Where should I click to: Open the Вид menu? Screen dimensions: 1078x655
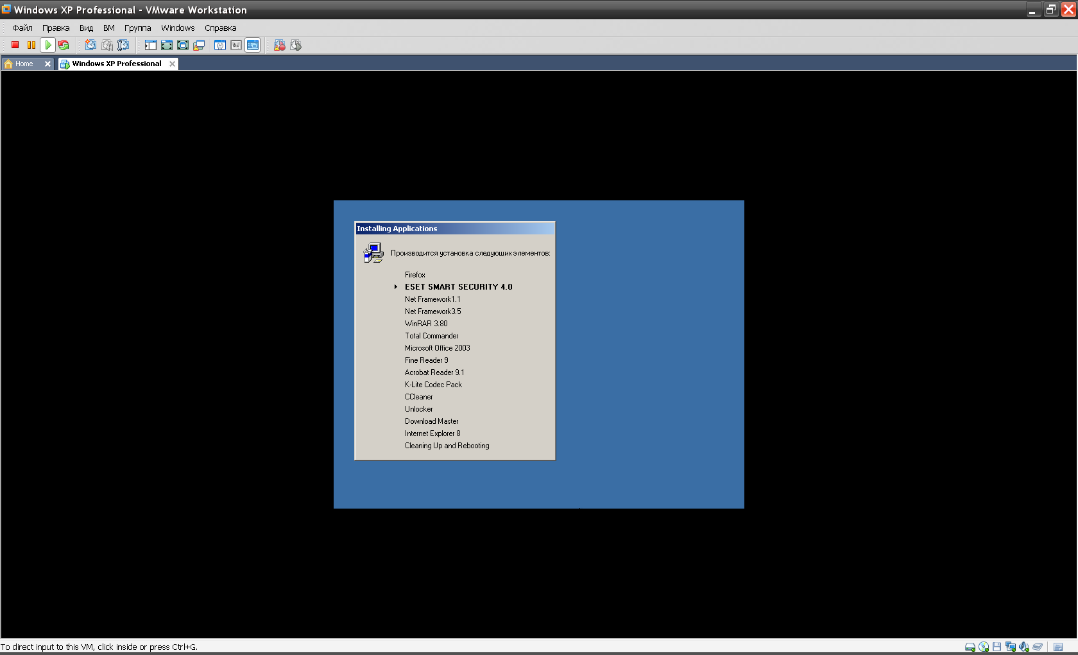pyautogui.click(x=87, y=28)
